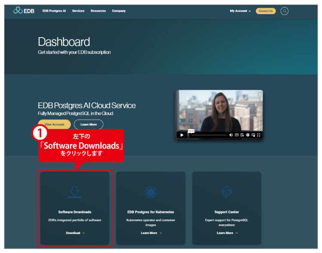Click the Support Center headset icon
Screen dimensions: 322x253
[x=227, y=192]
